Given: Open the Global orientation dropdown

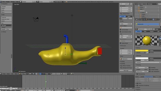Looking at the screenshot, I should coord(48,74).
